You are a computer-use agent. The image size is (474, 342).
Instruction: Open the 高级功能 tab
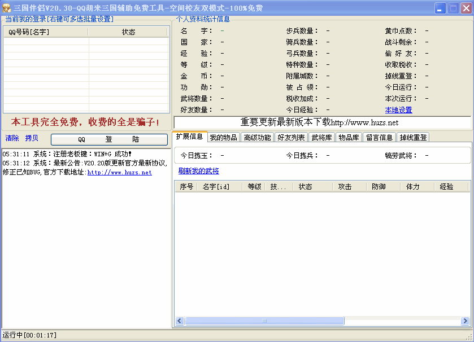pos(257,137)
